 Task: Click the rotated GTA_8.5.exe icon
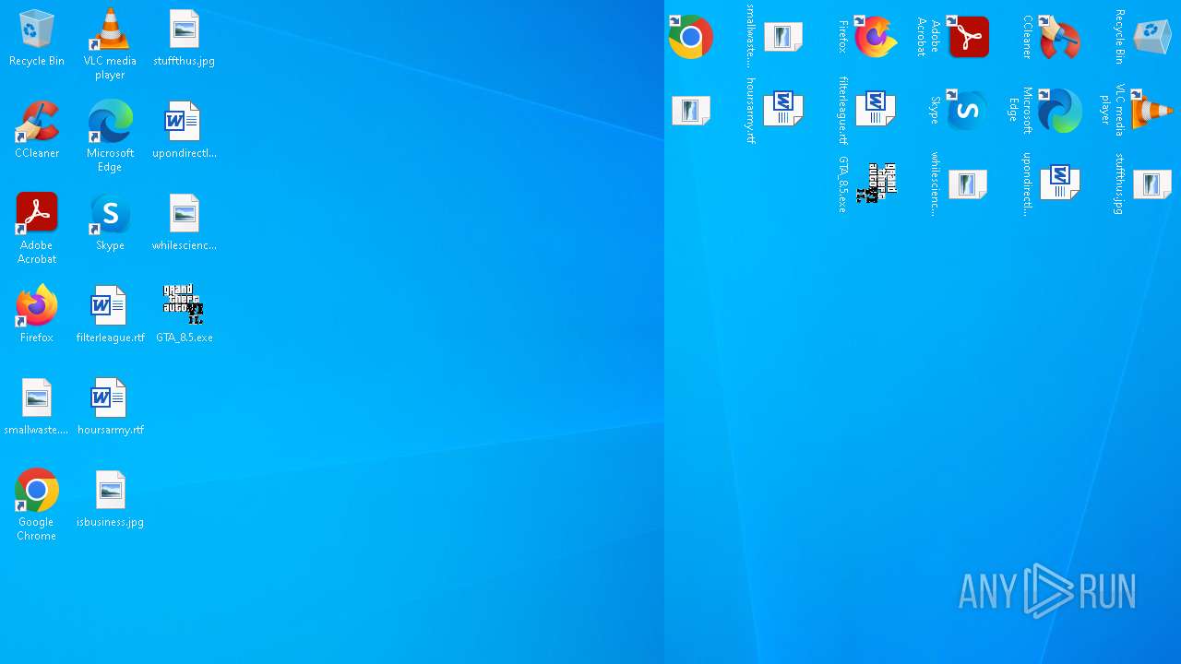pyautogui.click(x=877, y=183)
